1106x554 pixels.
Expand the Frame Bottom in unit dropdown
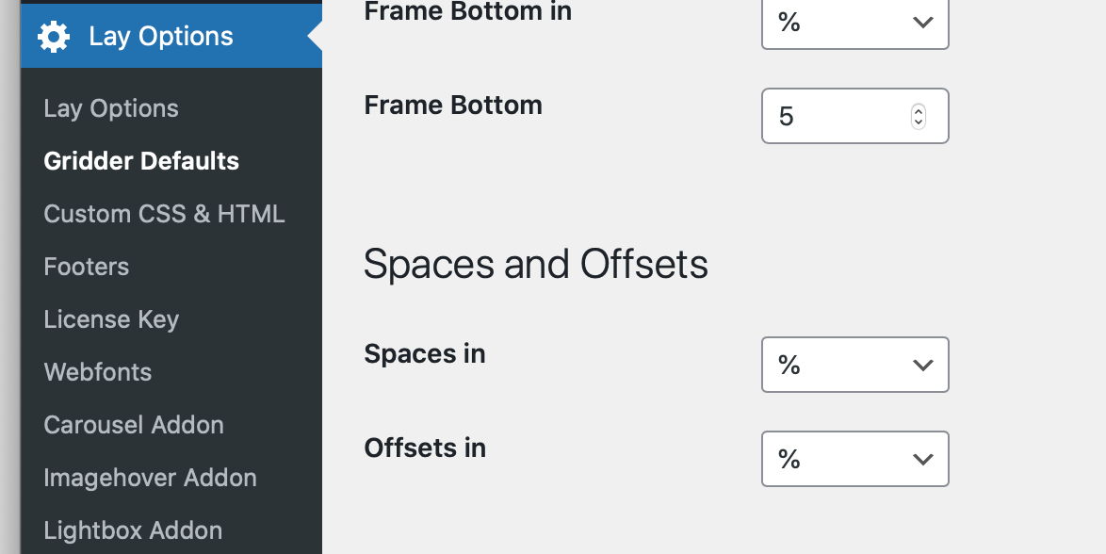(x=854, y=23)
